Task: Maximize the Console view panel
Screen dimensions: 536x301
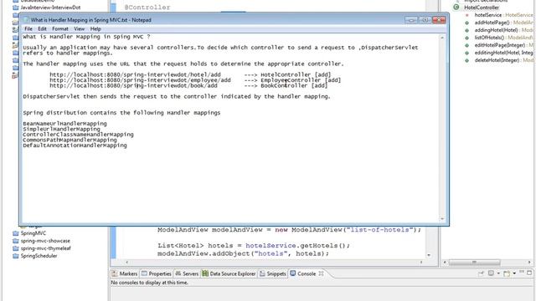Action: [529, 273]
